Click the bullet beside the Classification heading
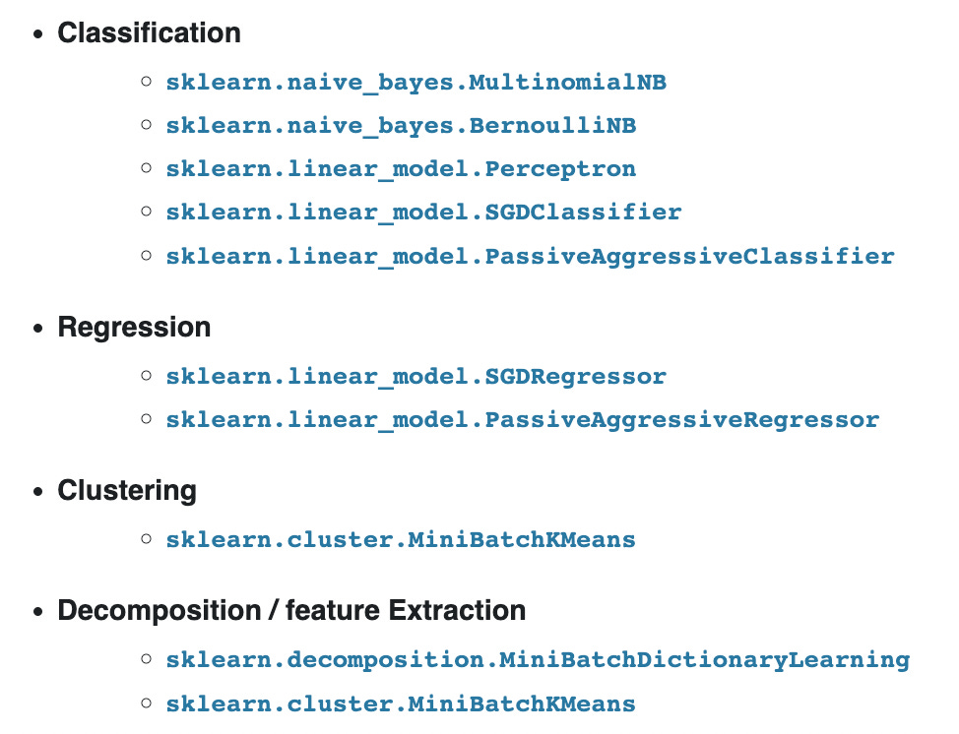The height and width of the screenshot is (734, 959). click(38, 33)
